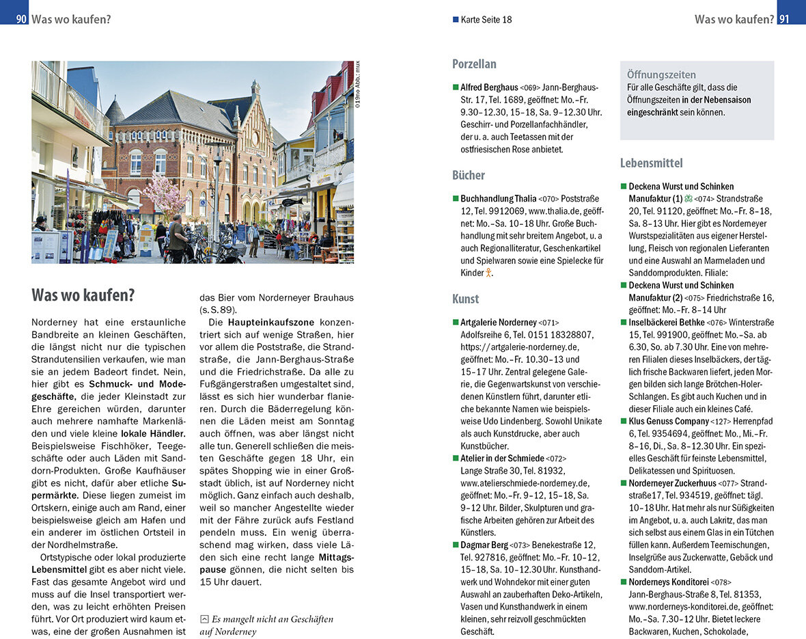
Task: Click the green clover icon after Manufaktur (1)
Action: 689,199
